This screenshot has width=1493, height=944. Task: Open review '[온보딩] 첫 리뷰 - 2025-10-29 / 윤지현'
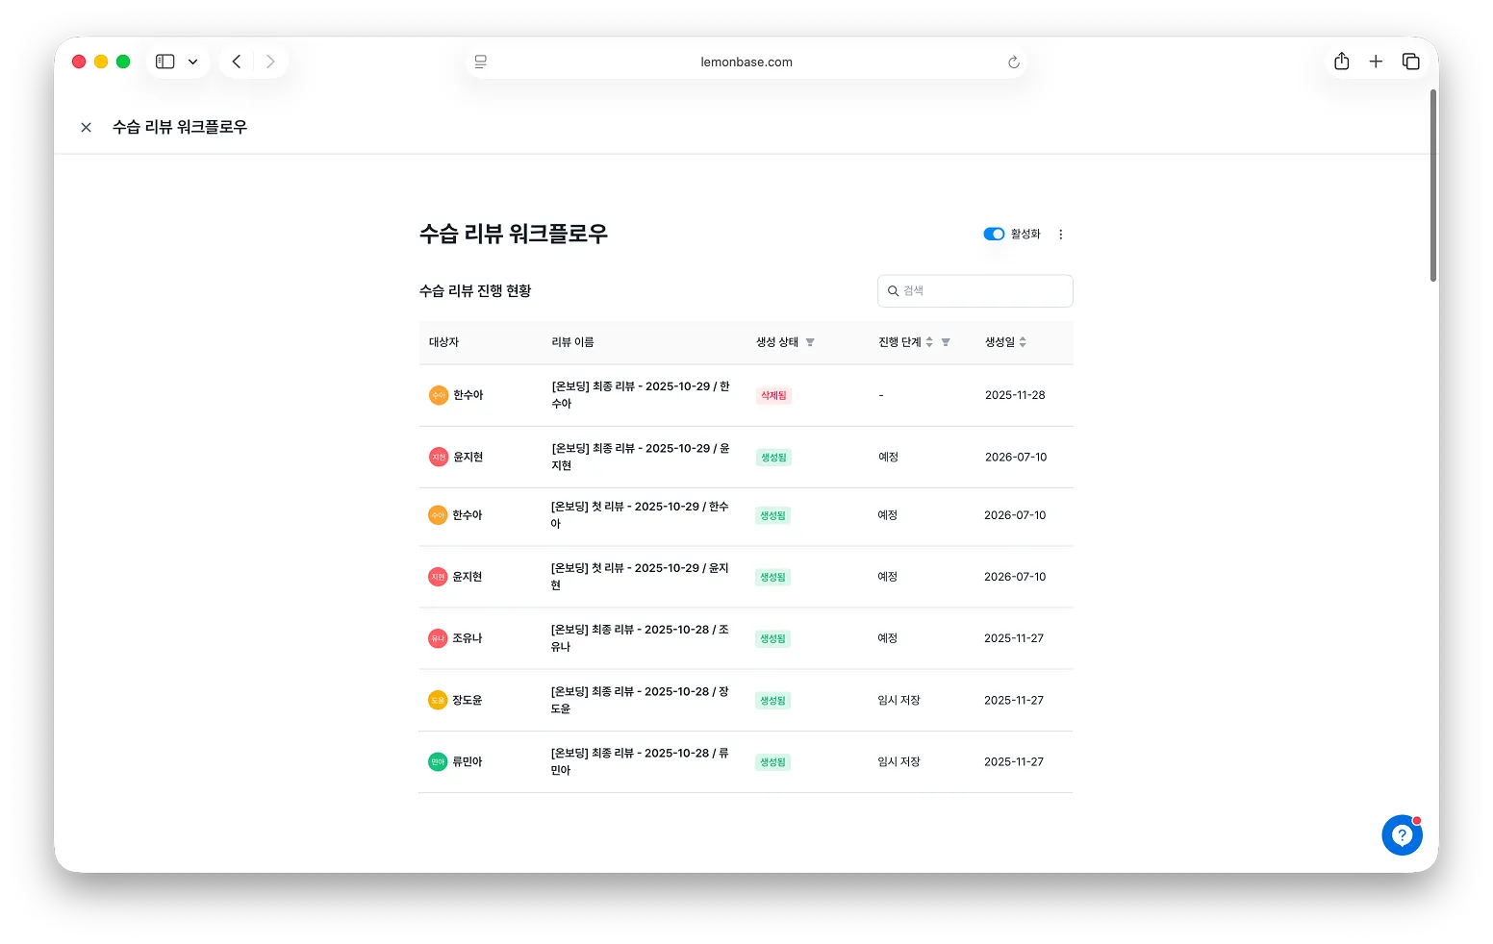[x=640, y=577]
